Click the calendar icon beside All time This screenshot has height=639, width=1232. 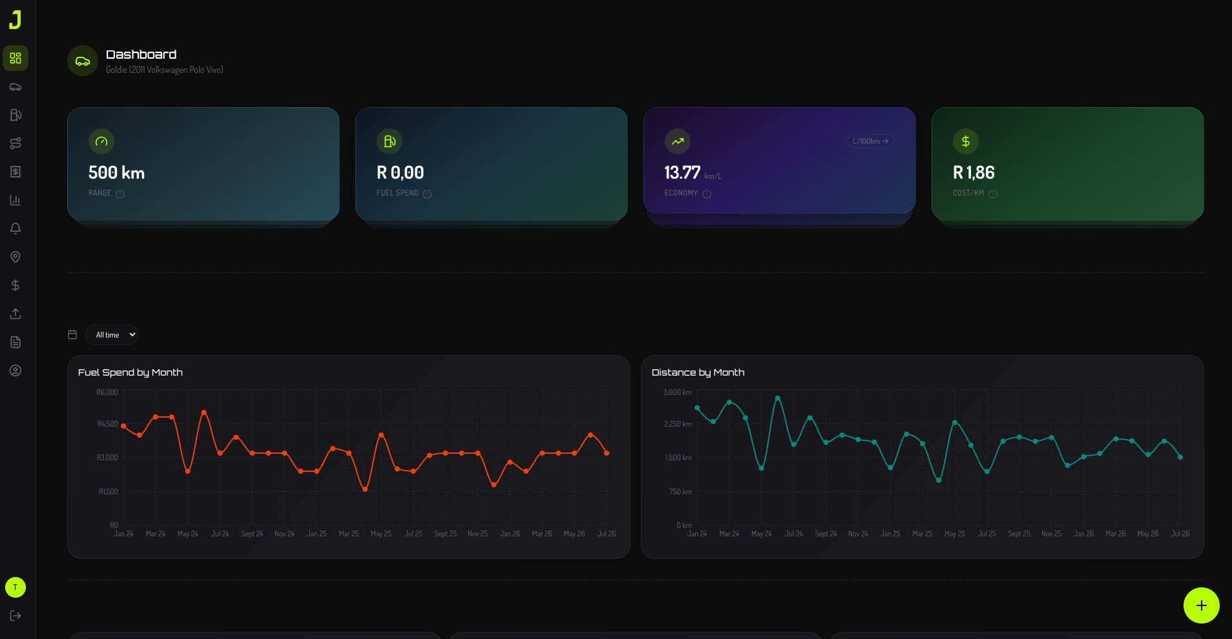point(72,334)
